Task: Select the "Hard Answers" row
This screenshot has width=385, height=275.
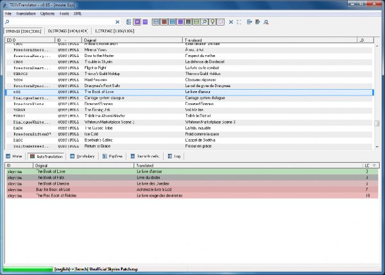Action: click(x=189, y=80)
